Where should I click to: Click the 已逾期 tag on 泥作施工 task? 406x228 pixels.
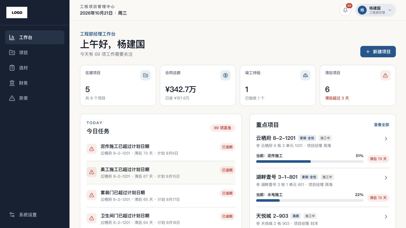click(227, 147)
